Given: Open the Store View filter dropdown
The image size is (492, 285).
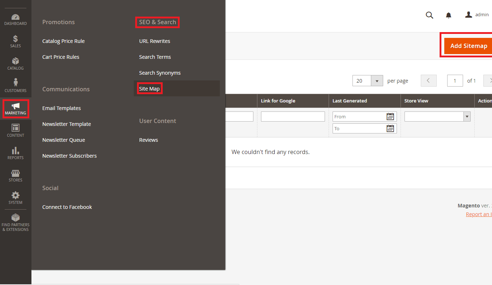Looking at the screenshot, I should click(467, 116).
